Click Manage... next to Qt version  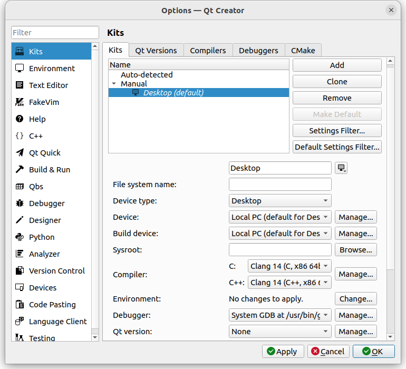point(356,332)
